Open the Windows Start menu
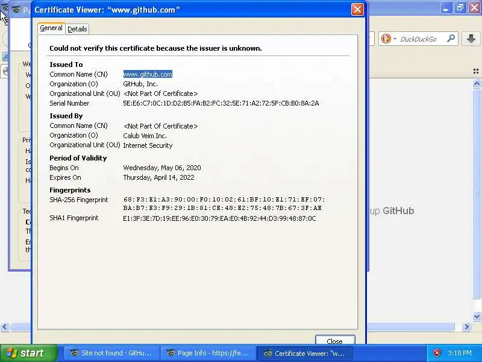Image resolution: width=482 pixels, height=362 pixels. tap(28, 353)
